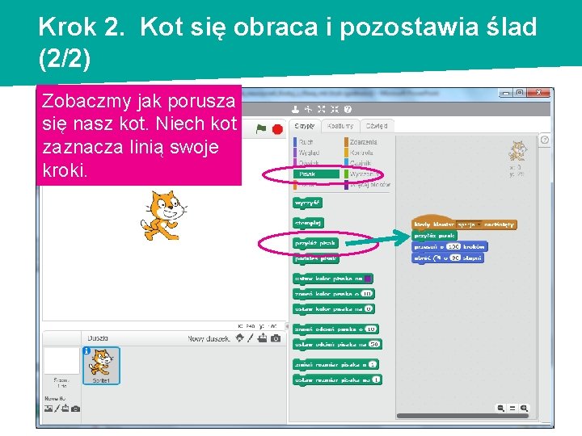Click the stempluj block in palette
This screenshot has height=436, width=582.
point(309,223)
